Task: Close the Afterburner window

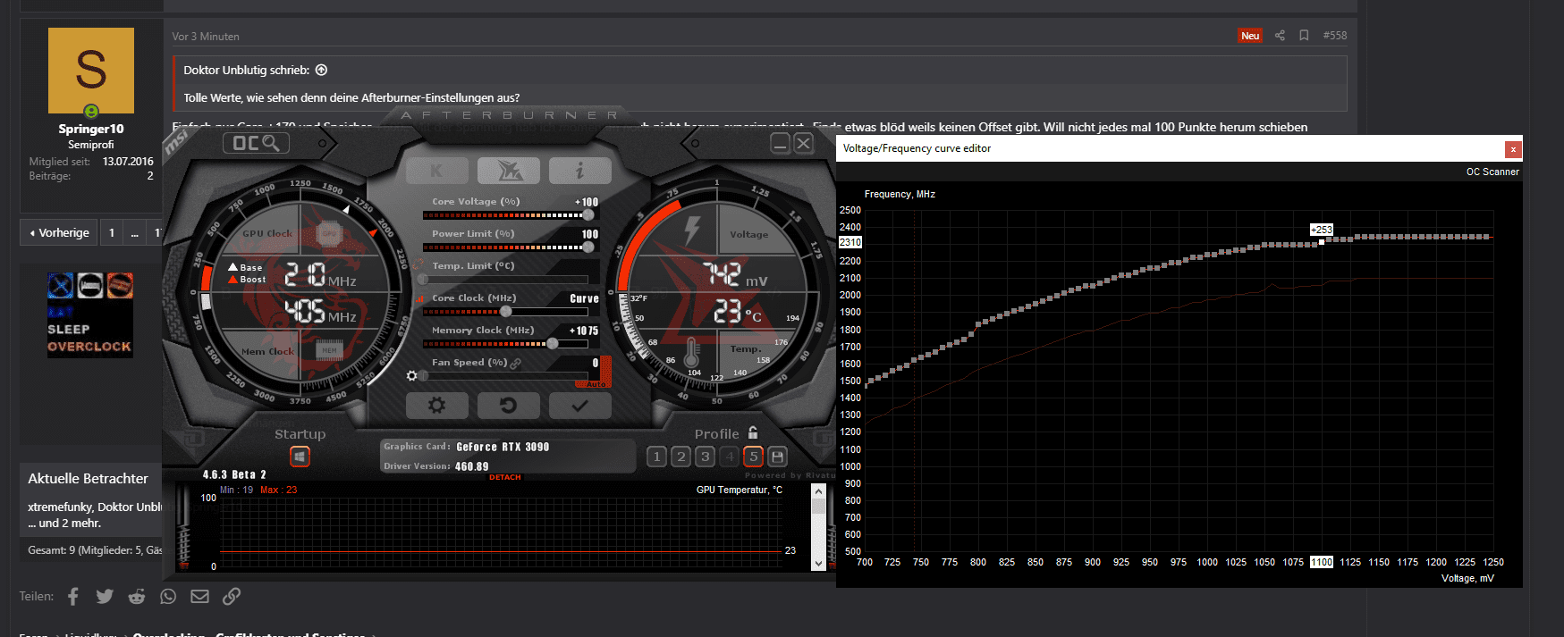Action: click(803, 144)
